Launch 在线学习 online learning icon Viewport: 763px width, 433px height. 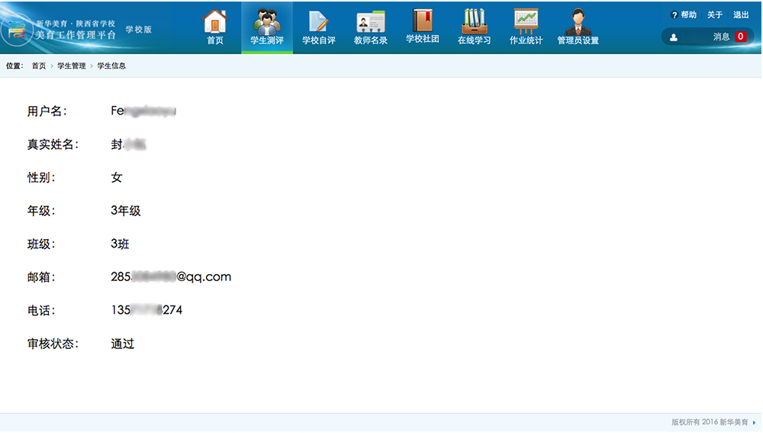point(474,21)
